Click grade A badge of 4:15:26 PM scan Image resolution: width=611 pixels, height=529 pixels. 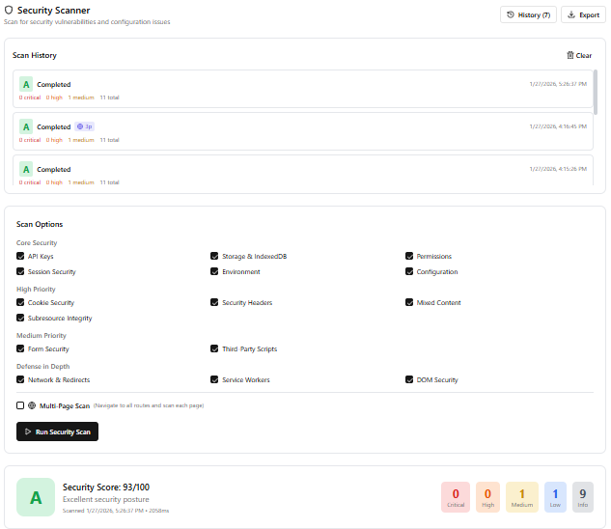[26, 169]
